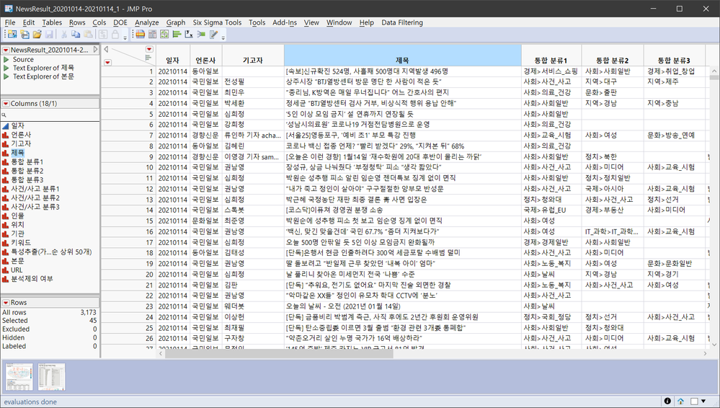Click the Copy toolbar icon
Viewport: 720px width, 408px height.
tap(76, 35)
